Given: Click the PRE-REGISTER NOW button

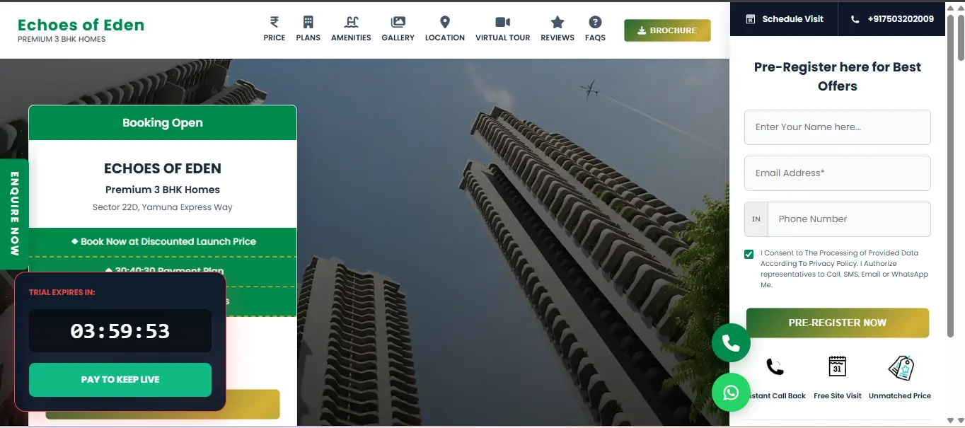Looking at the screenshot, I should (838, 323).
